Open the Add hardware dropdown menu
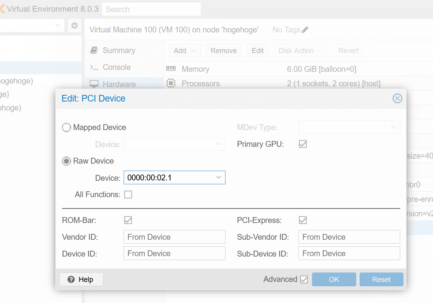The width and height of the screenshot is (433, 303). pyautogui.click(x=185, y=51)
